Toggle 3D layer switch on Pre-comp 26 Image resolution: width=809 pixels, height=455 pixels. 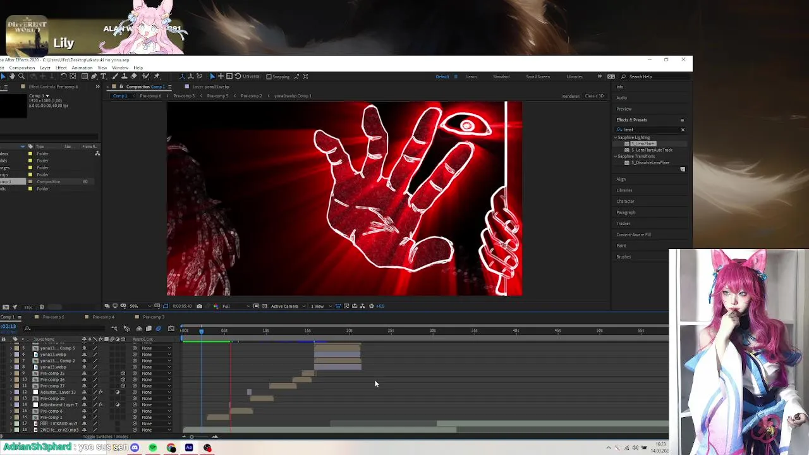[x=123, y=380]
